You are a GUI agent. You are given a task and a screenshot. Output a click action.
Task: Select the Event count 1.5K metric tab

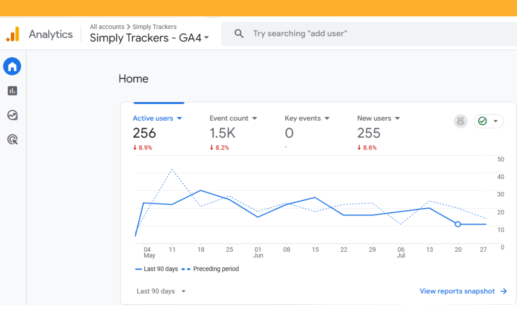click(x=234, y=133)
